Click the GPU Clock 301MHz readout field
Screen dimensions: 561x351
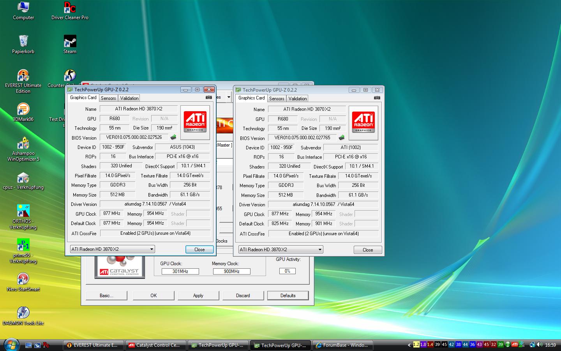180,271
